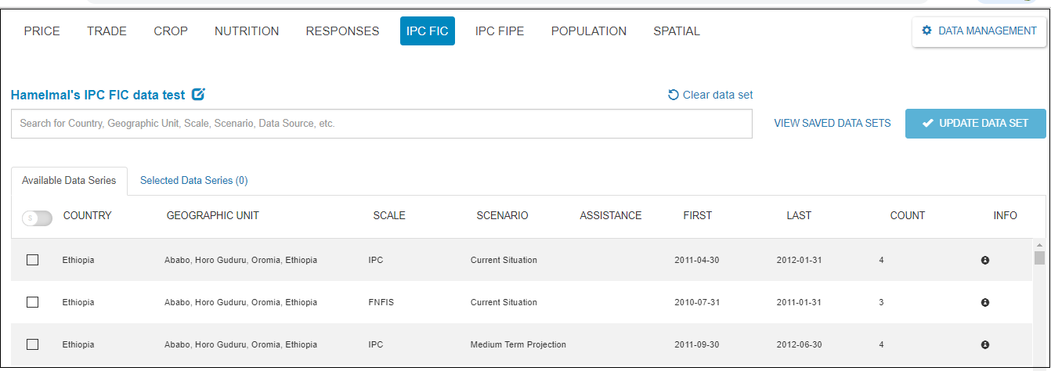The image size is (1051, 371).
Task: Open the NUTRITION domain tab
Action: [x=247, y=31]
